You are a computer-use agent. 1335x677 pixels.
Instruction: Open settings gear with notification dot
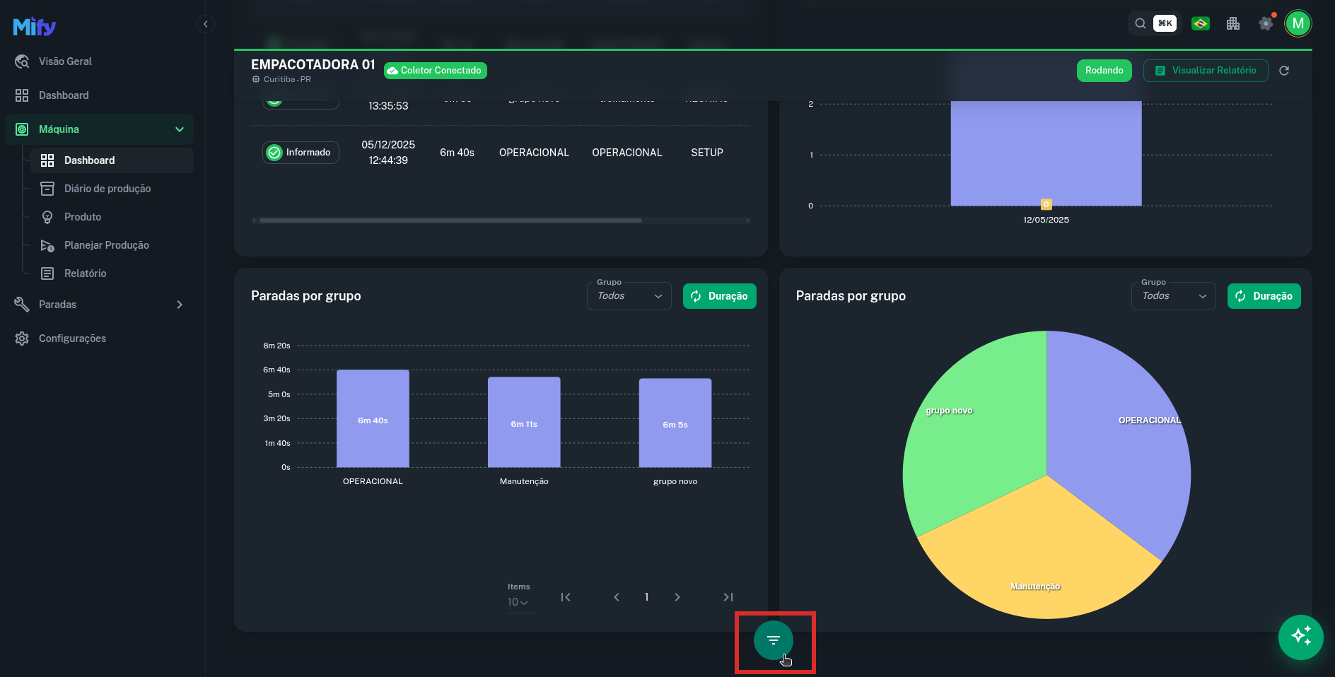[1266, 23]
